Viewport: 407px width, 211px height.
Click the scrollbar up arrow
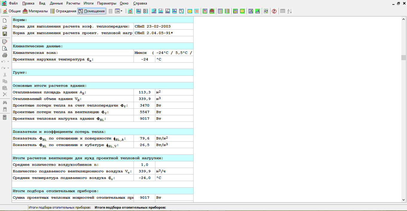pos(403,19)
